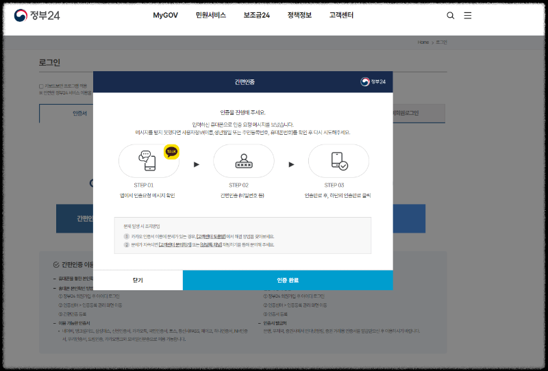The height and width of the screenshot is (371, 548).
Task: Click the STEP 02 label
Action: pyautogui.click(x=238, y=185)
